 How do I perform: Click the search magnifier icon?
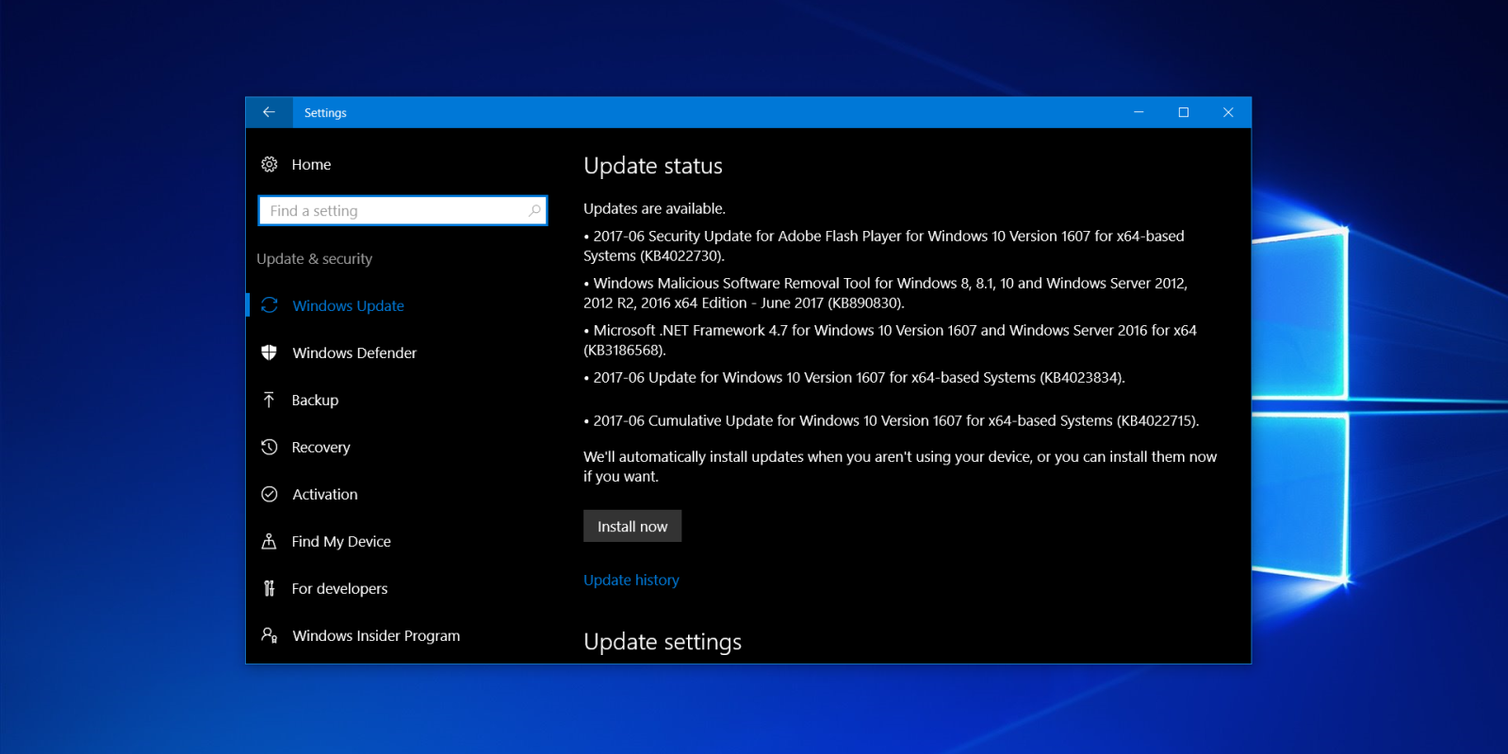(534, 210)
